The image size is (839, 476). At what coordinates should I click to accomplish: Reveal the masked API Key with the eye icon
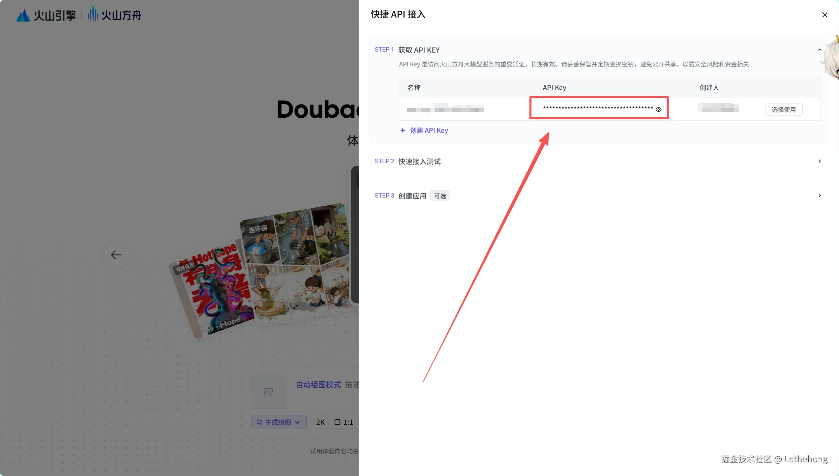point(658,109)
